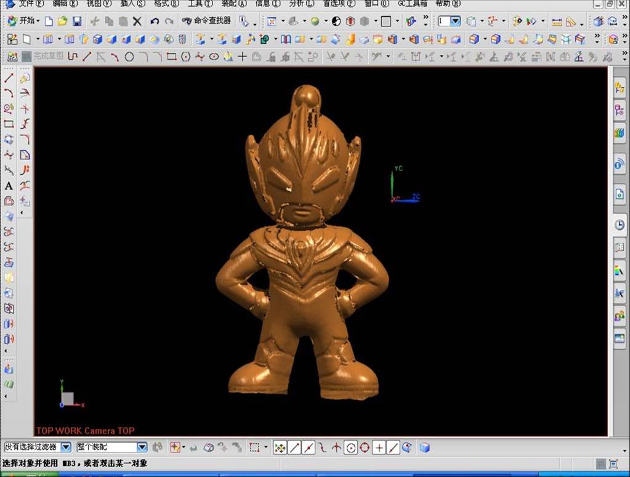Expand the 开始 button dropdown arrow
Viewport: 630px width, 477px height.
[38, 21]
